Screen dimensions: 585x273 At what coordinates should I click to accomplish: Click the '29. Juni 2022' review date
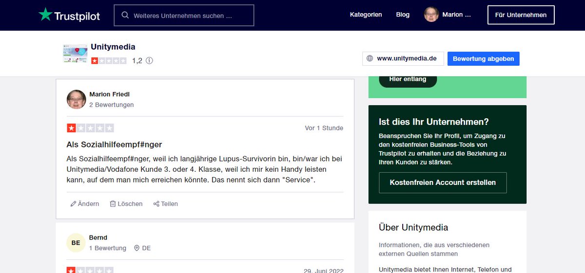click(324, 272)
